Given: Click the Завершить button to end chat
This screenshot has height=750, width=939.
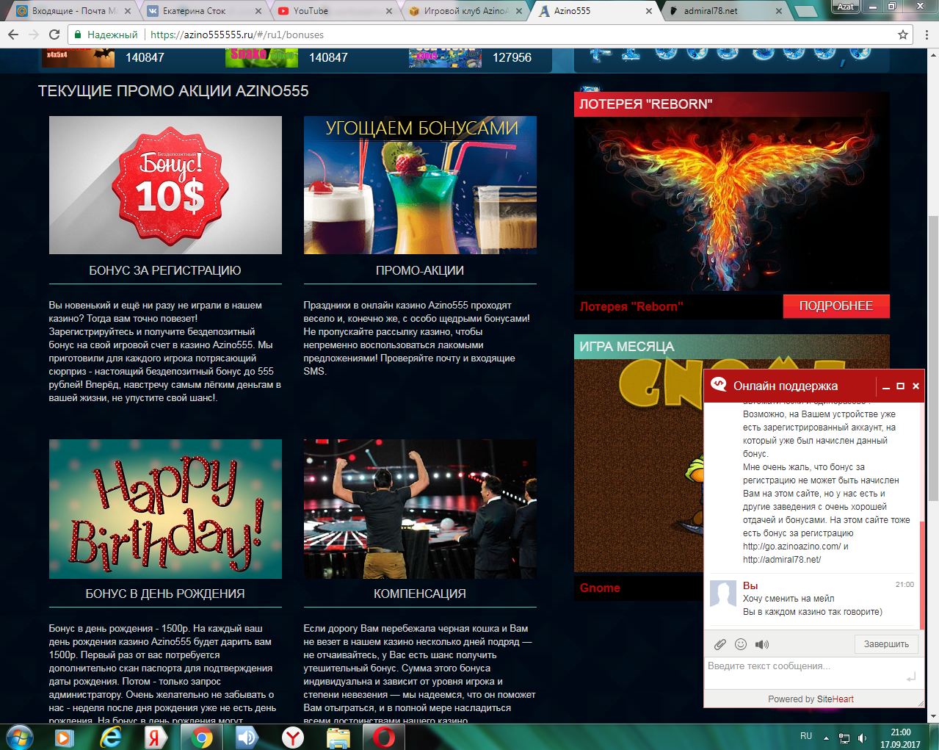Looking at the screenshot, I should pos(885,644).
